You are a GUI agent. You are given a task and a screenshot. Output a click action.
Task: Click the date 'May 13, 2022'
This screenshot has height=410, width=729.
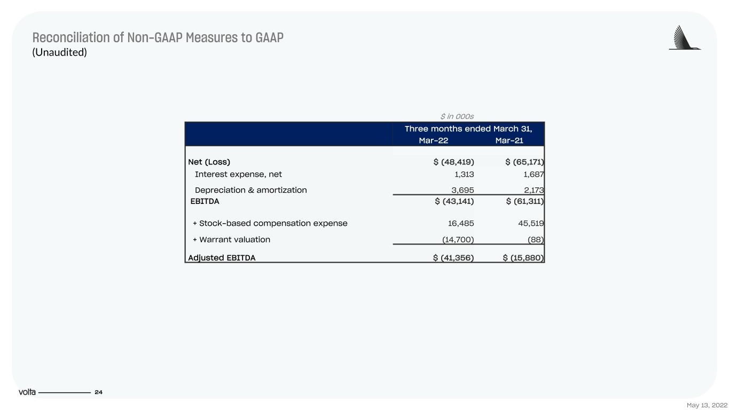[x=707, y=406]
